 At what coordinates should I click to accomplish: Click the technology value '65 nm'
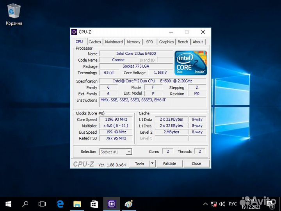[109, 73]
